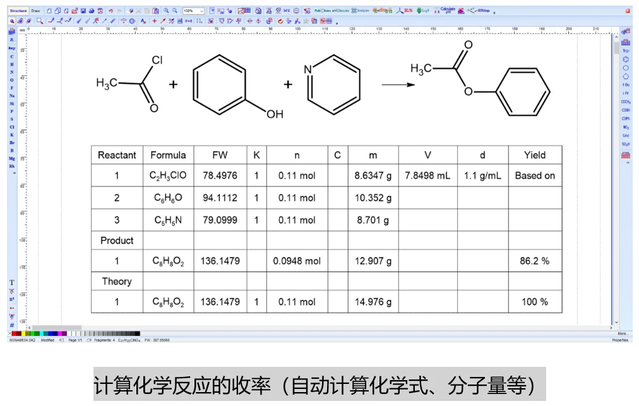This screenshot has width=639, height=406.
Task: Click the Paste clipboard icon
Action: [156, 11]
